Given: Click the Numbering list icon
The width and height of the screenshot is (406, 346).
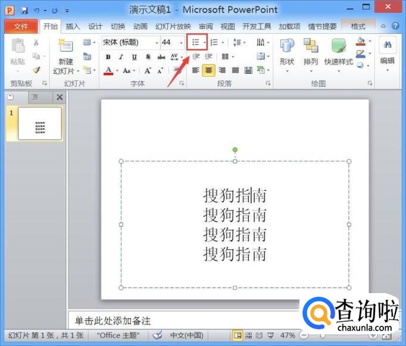Looking at the screenshot, I should [x=214, y=42].
